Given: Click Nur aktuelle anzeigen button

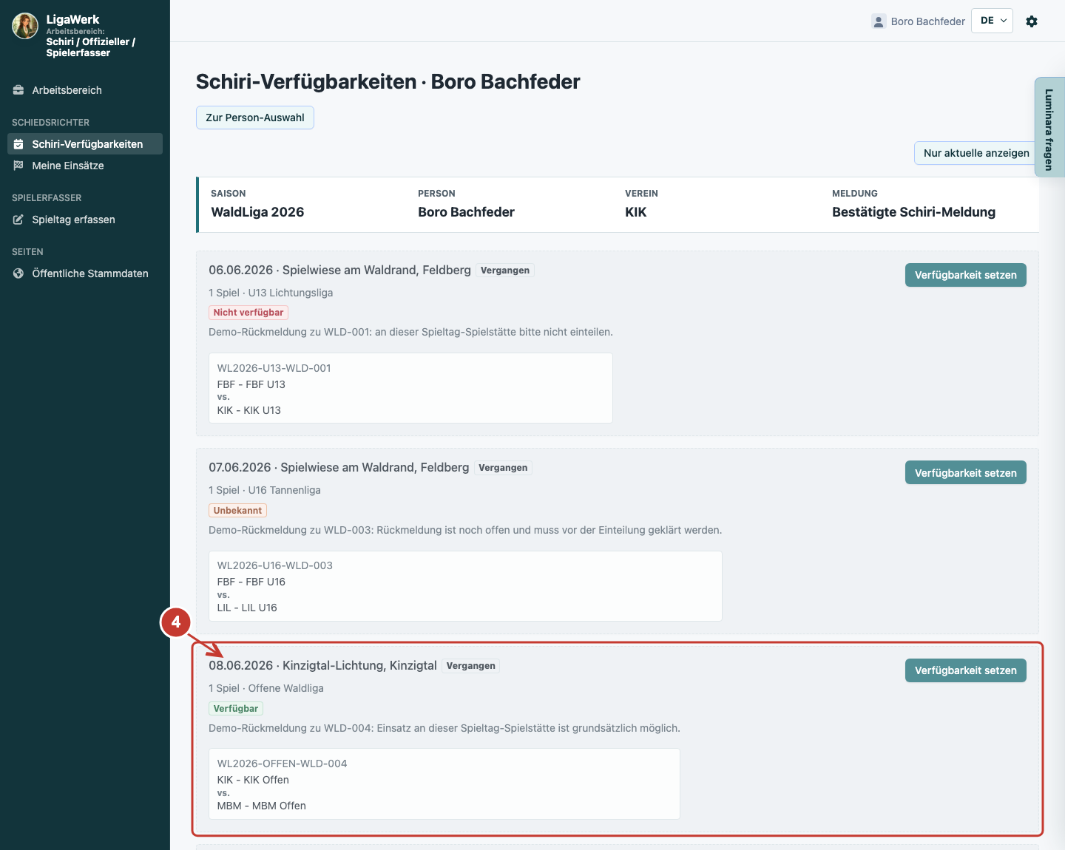Looking at the screenshot, I should click(x=976, y=153).
